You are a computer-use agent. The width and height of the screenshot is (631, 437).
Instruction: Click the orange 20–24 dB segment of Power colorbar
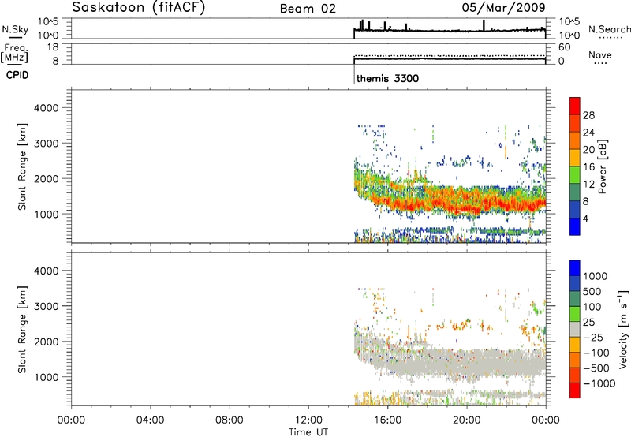tap(575, 140)
